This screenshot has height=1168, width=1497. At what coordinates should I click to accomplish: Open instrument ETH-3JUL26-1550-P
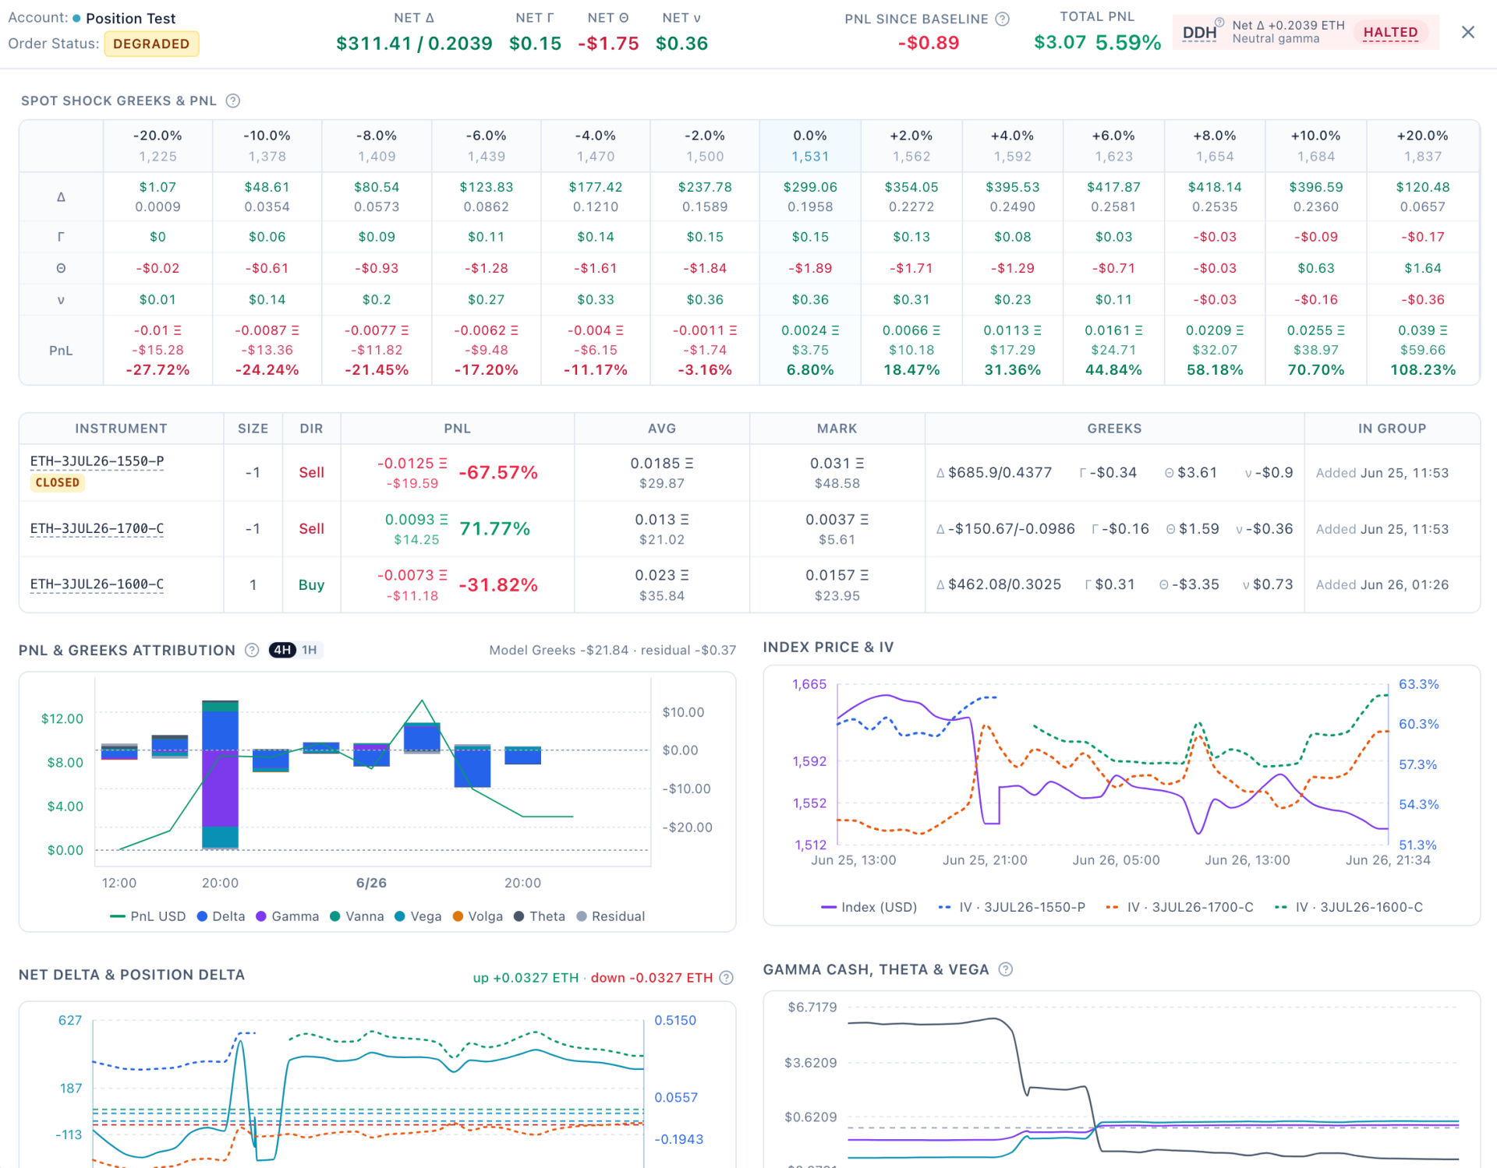point(97,461)
